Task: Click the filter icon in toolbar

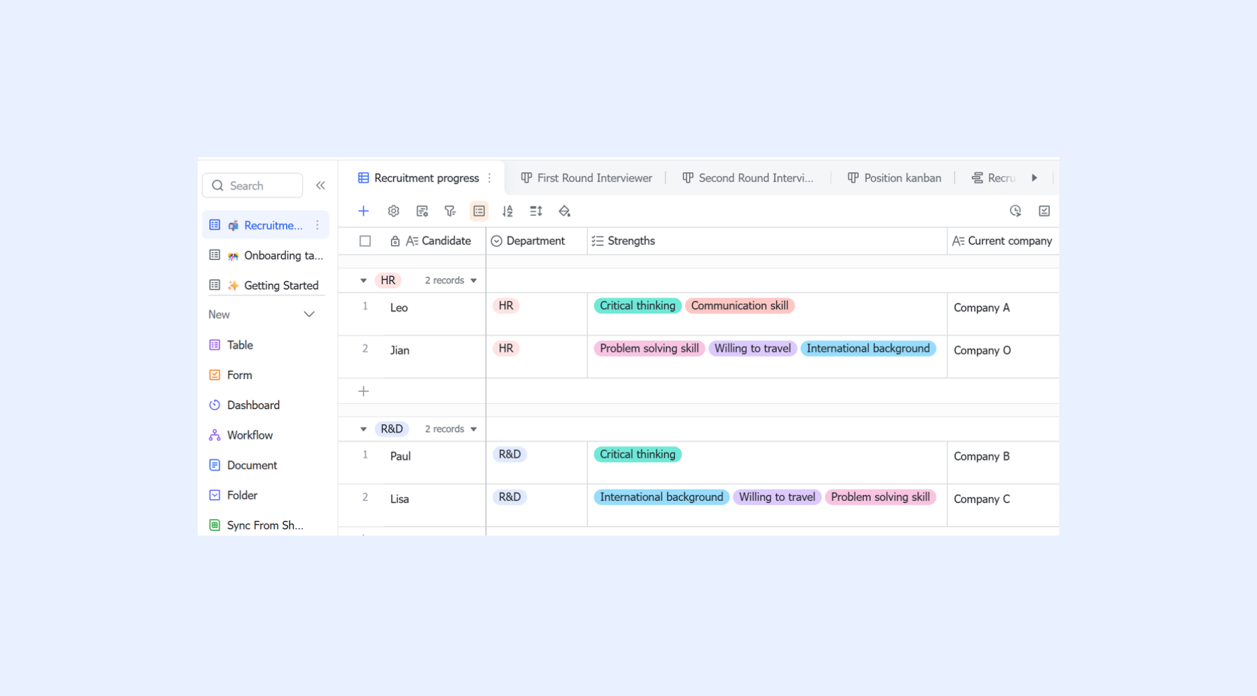Action: [450, 211]
